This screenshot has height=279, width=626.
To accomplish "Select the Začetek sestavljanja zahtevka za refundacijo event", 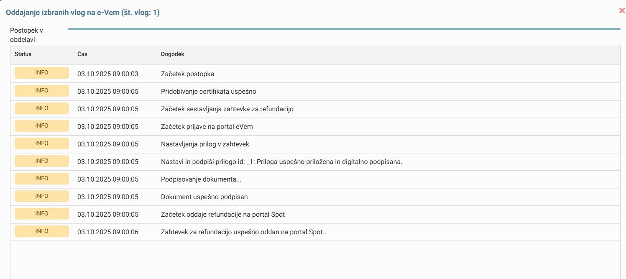I will tap(227, 109).
